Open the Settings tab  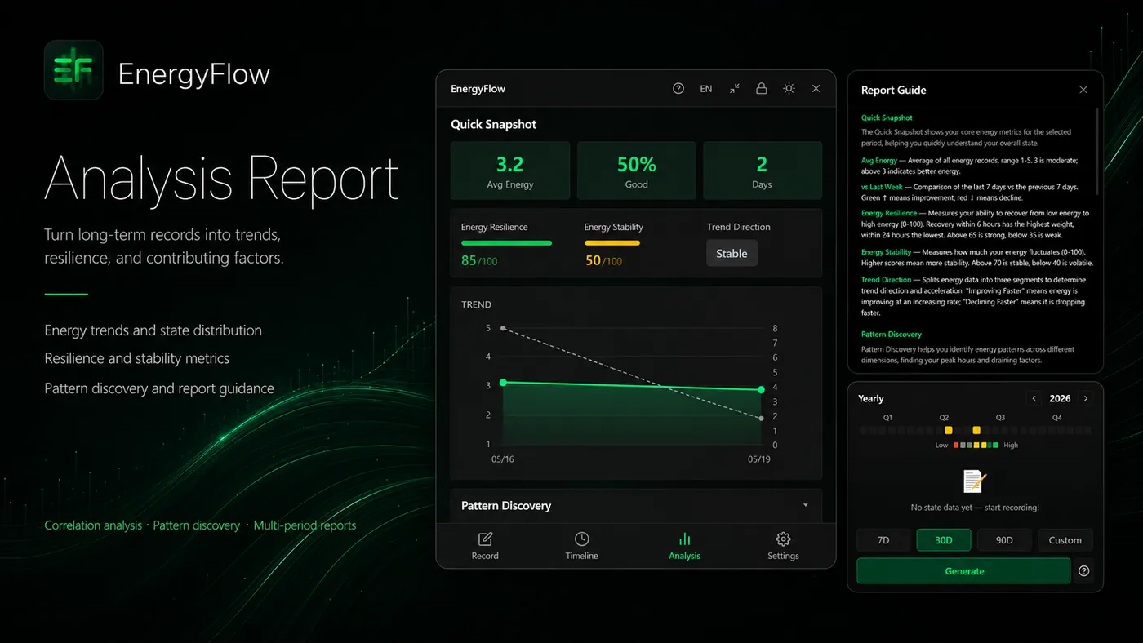tap(783, 546)
